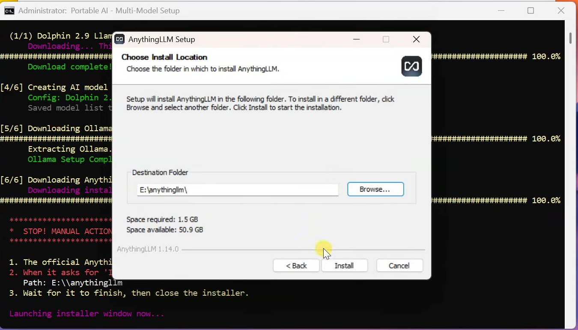
Task: Click the Destination Folder path field
Action: tap(238, 190)
